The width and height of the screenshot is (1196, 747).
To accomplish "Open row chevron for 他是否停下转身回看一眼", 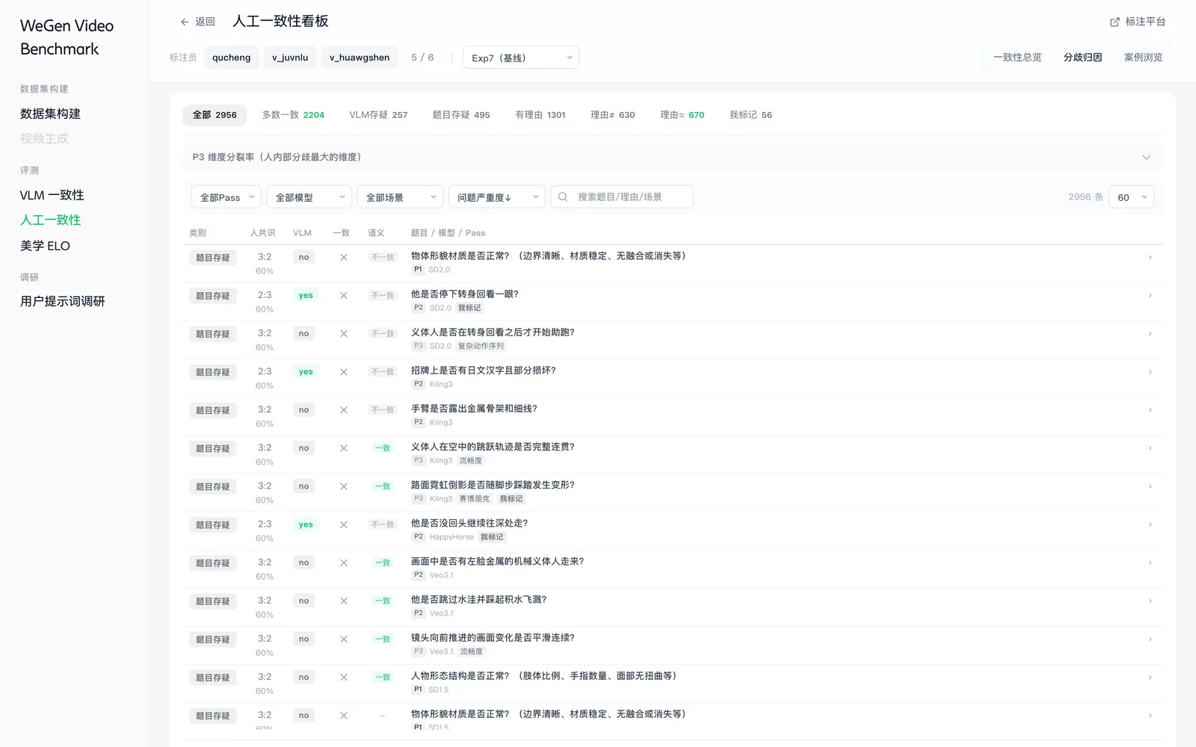I will point(1150,295).
